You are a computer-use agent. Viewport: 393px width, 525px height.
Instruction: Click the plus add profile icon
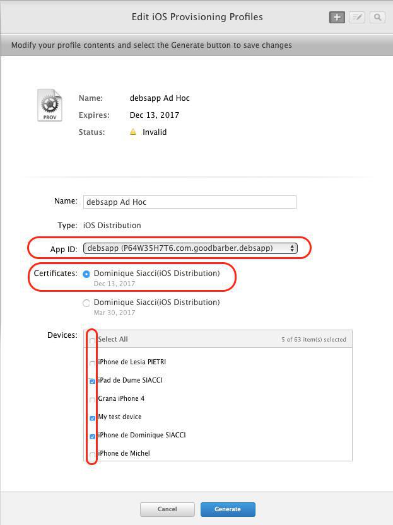pyautogui.click(x=337, y=17)
